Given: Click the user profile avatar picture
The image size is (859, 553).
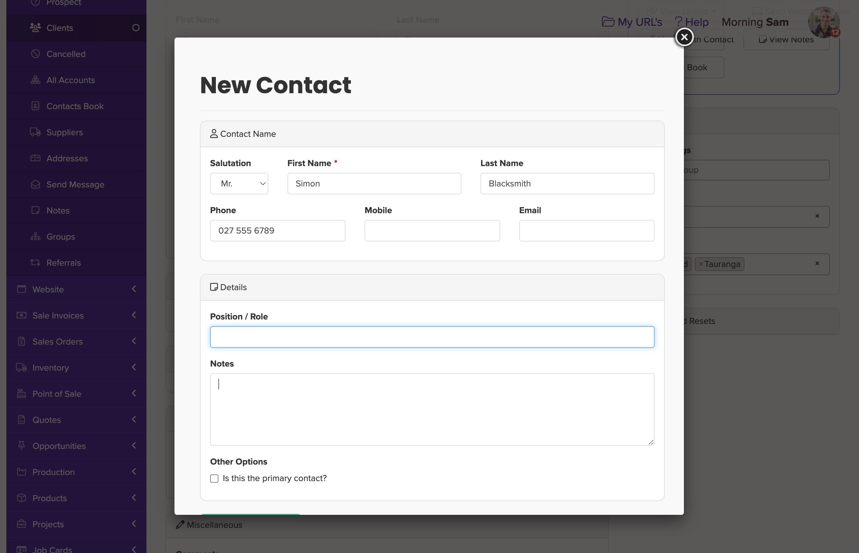Looking at the screenshot, I should click(x=823, y=22).
